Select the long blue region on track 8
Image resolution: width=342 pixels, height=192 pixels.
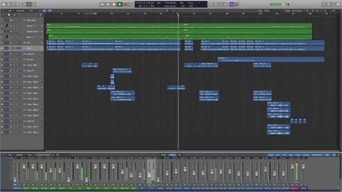[271, 59]
